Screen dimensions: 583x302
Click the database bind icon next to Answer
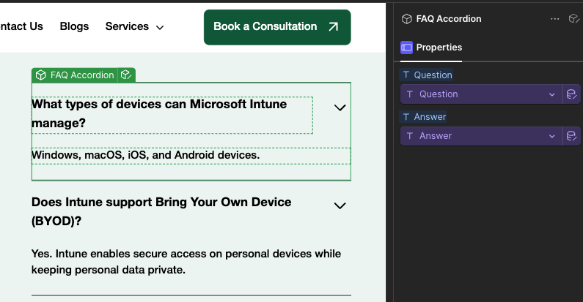[571, 136]
